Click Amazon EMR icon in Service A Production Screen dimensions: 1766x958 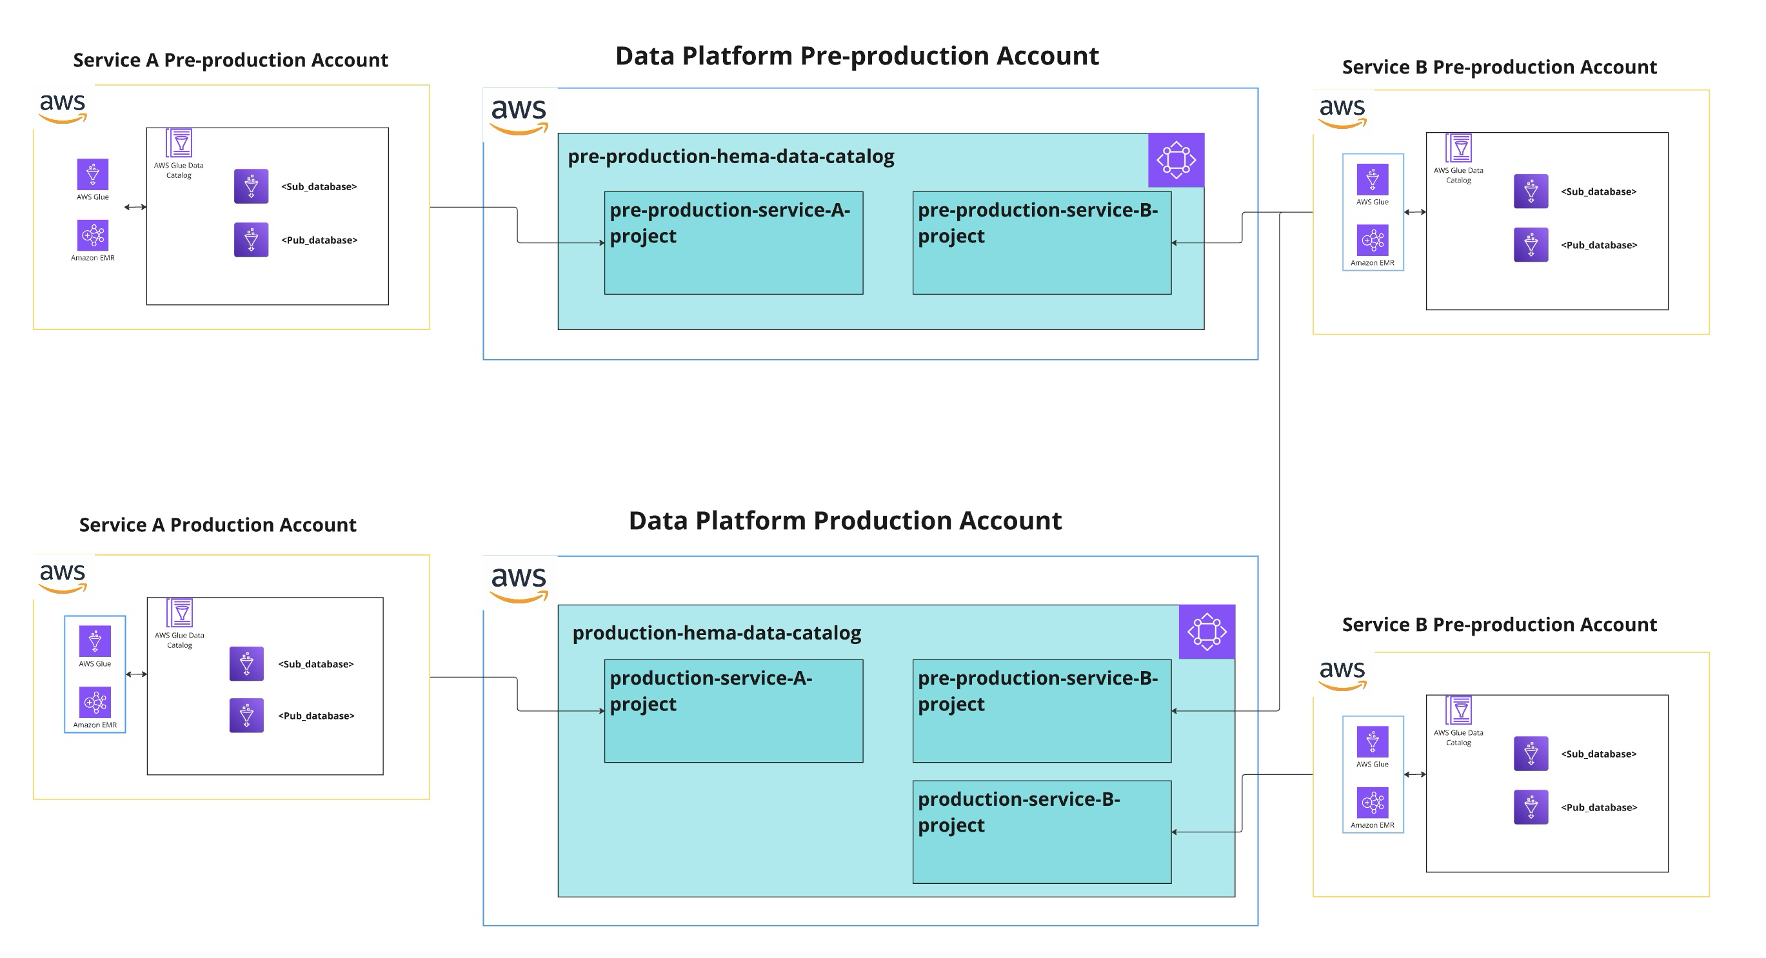pyautogui.click(x=95, y=703)
